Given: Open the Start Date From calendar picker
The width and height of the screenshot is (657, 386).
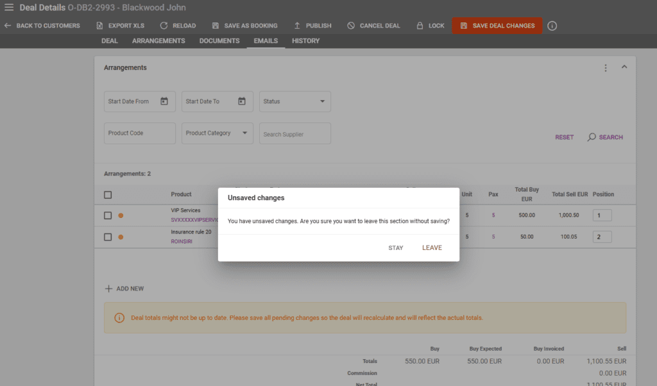Looking at the screenshot, I should pos(165,101).
